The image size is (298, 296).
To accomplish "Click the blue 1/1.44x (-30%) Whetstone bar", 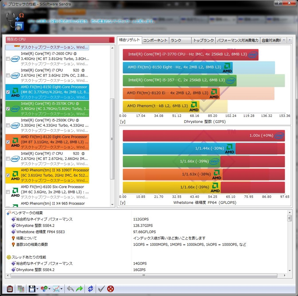I will pos(179,149).
